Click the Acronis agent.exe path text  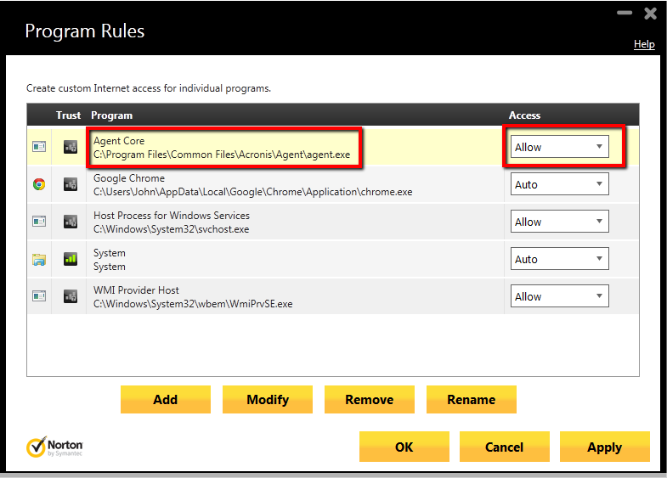(x=222, y=155)
